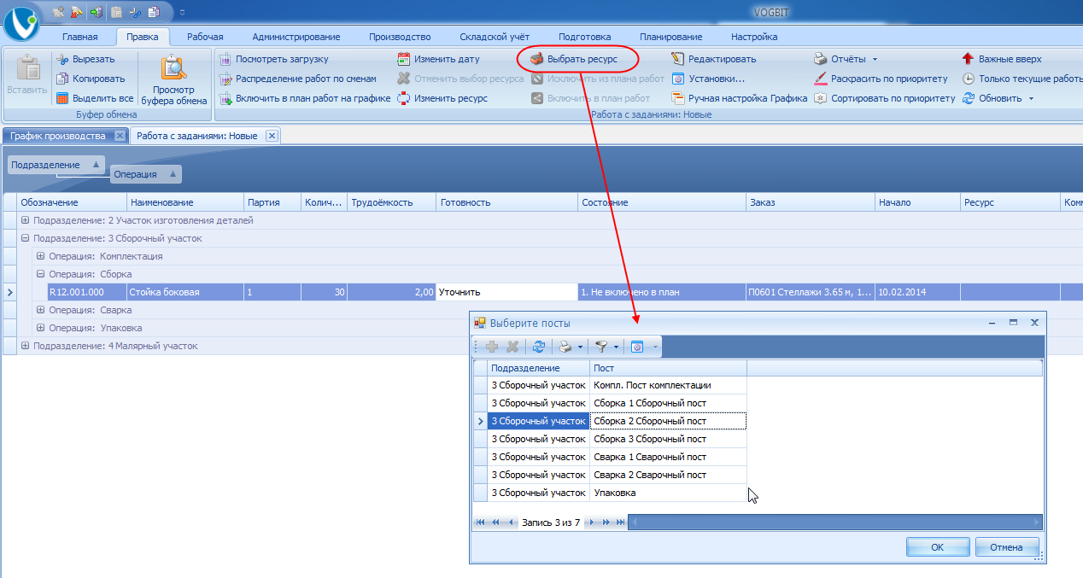
Task: Click the Важные вверх red arrow icon
Action: (x=968, y=59)
